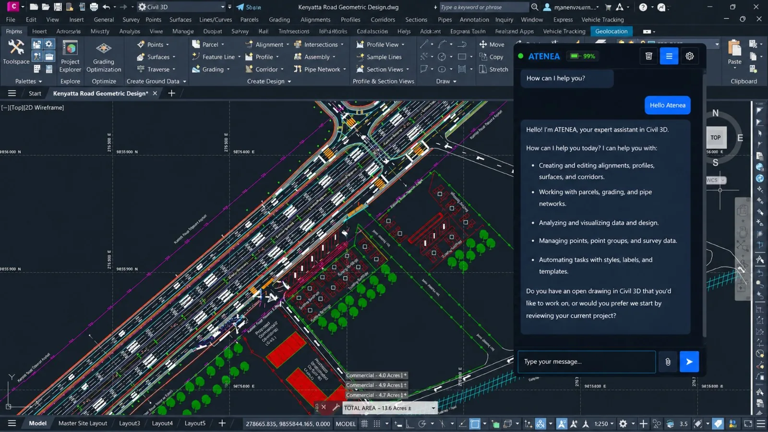Toggle polar tracking in the status bar
The height and width of the screenshot is (432, 768).
pos(422,423)
